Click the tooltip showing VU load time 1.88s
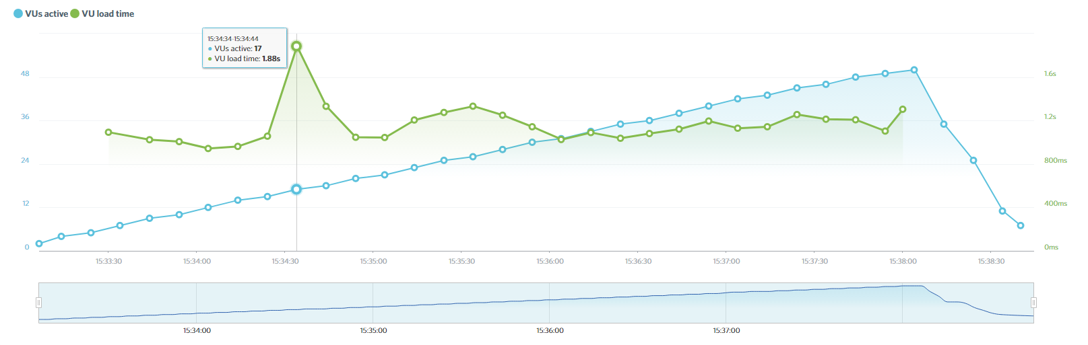 point(245,48)
